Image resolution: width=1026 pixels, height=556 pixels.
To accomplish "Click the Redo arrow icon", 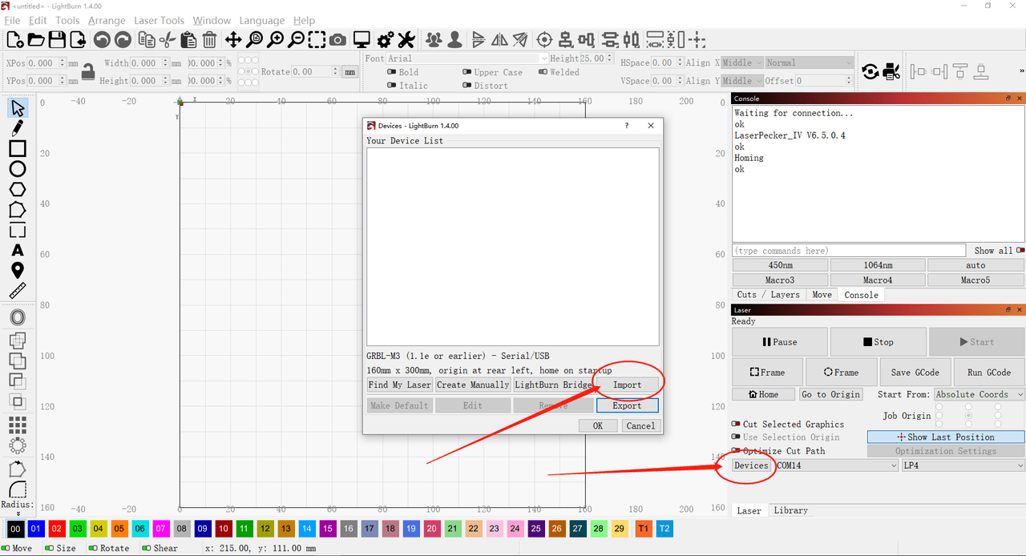I will click(123, 39).
